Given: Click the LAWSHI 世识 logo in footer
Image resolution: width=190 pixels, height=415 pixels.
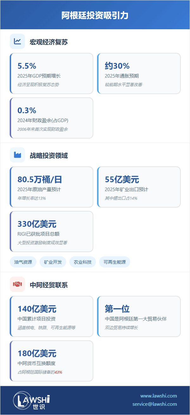Looking at the screenshot, I should (32, 400).
